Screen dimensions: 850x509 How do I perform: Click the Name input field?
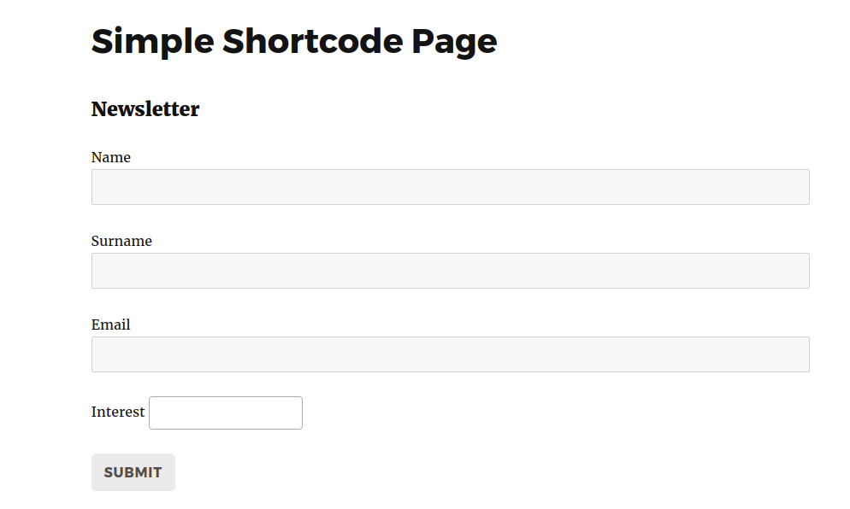tap(450, 187)
